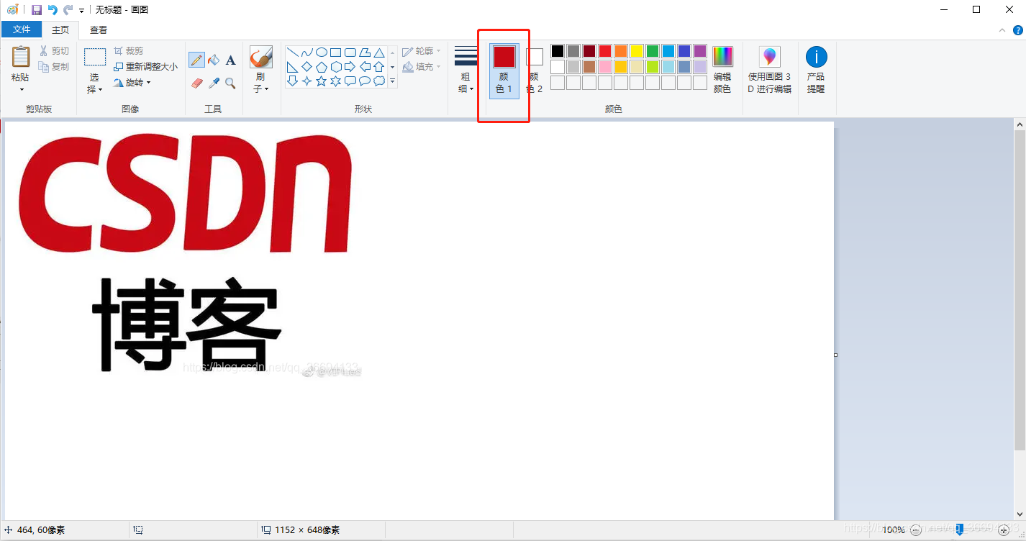Image resolution: width=1026 pixels, height=541 pixels.
Task: Choose the Rounded rectangle shape
Action: point(350,53)
